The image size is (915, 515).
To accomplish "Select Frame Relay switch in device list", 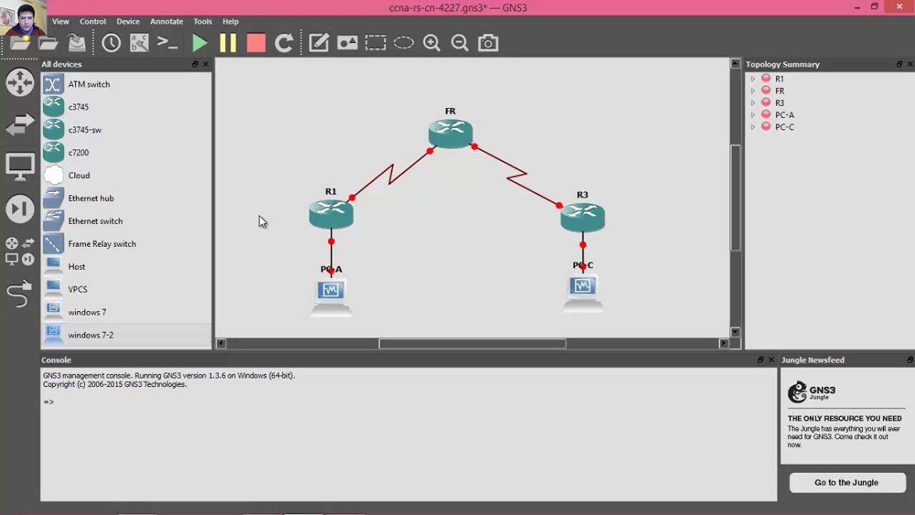I will (126, 244).
